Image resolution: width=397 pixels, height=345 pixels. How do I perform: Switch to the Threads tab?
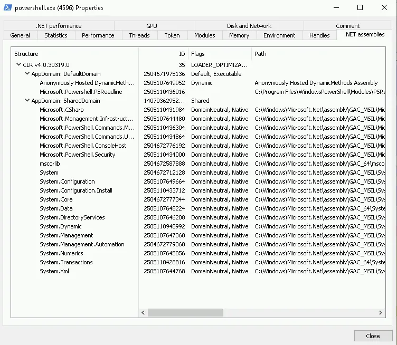(139, 35)
